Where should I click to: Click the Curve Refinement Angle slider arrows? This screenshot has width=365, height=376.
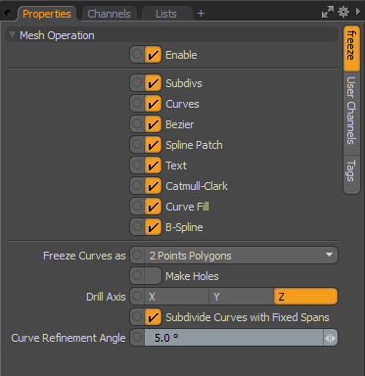330,338
